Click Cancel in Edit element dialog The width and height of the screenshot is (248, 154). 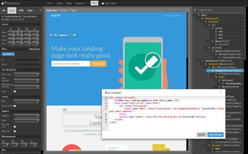[201, 134]
